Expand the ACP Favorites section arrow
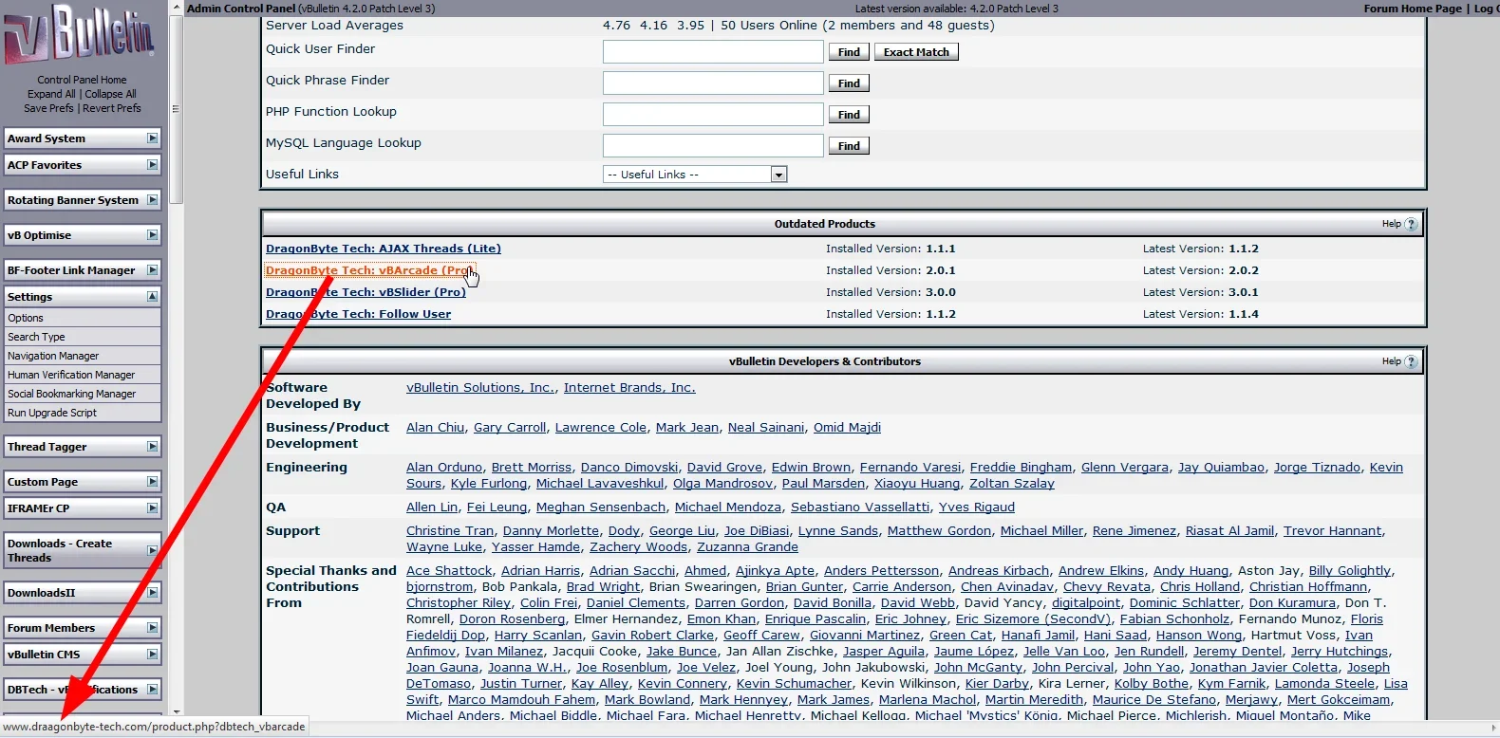Screen dimensions: 1500x738 click(152, 165)
